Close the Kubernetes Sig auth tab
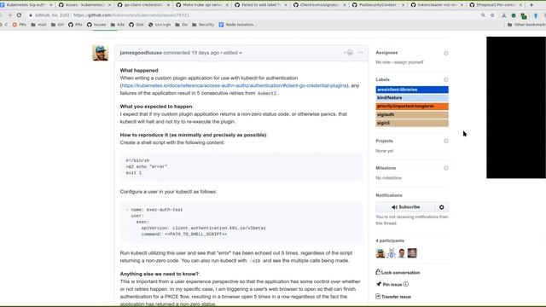Image resolution: width=546 pixels, height=307 pixels. pyautogui.click(x=51, y=5)
